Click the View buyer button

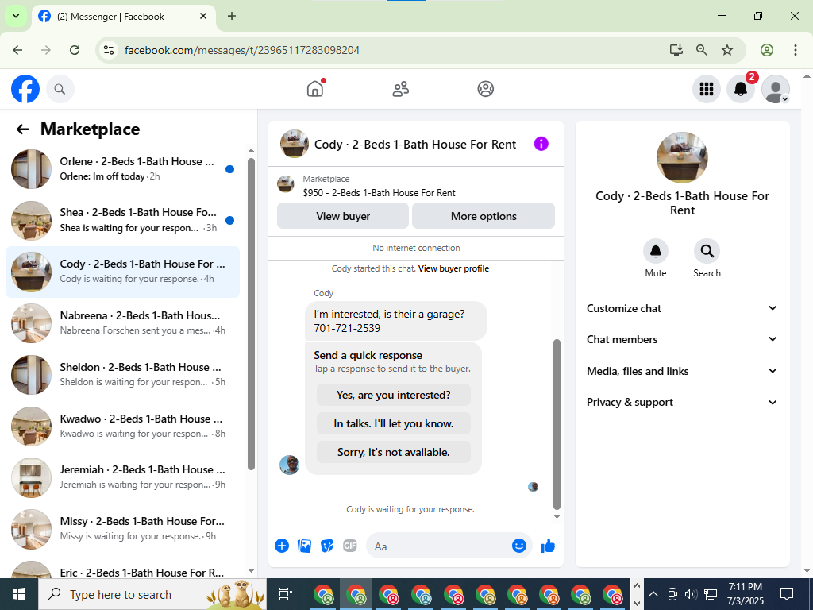pos(343,216)
